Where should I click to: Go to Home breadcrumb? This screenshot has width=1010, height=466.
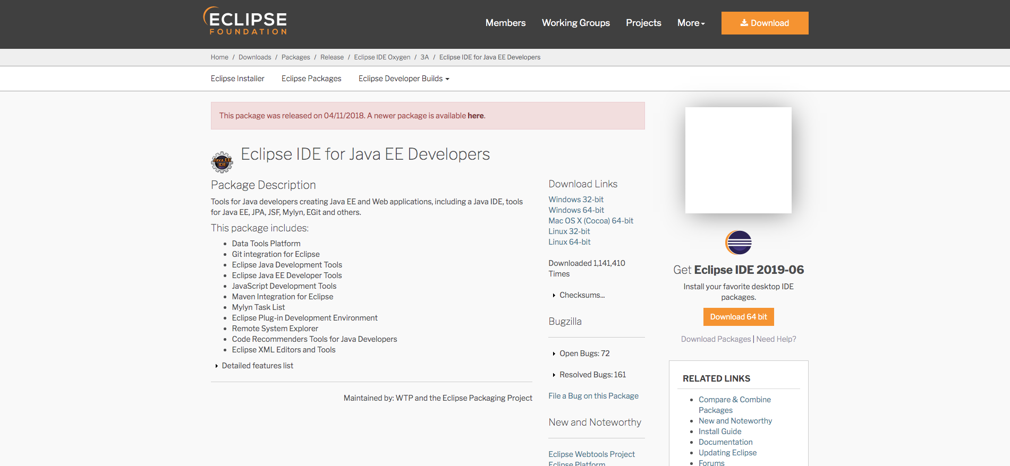coord(219,57)
